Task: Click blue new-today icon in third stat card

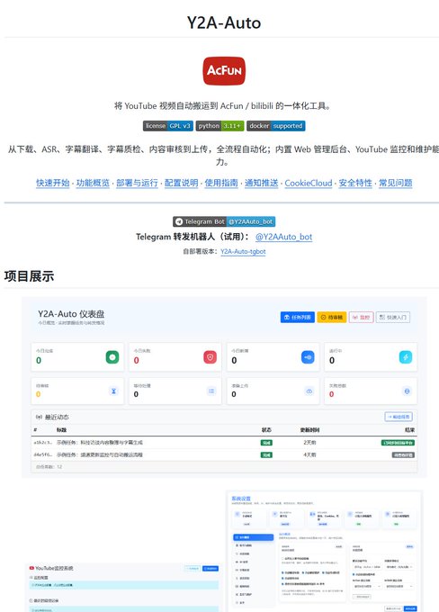Action: click(308, 356)
